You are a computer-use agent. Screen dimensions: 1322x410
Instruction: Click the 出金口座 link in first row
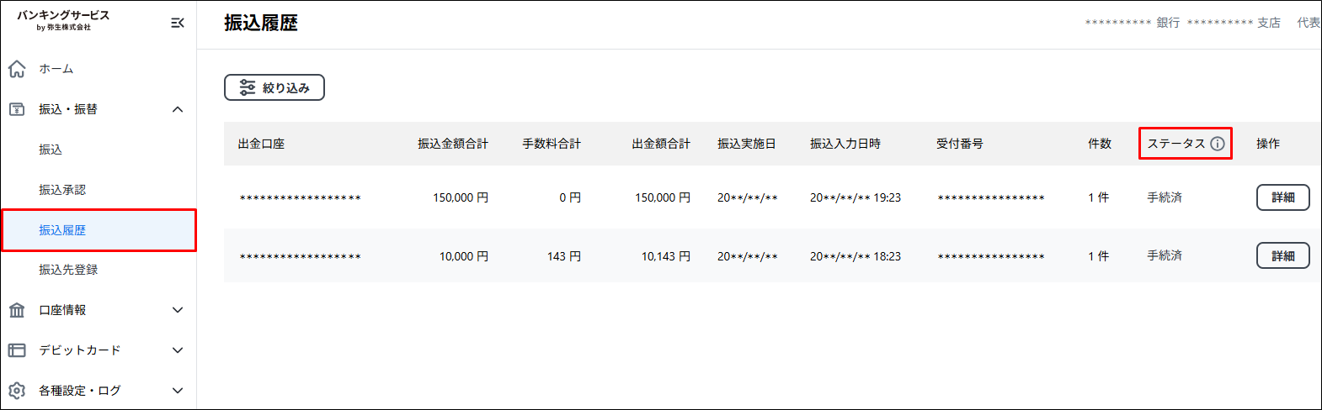300,198
